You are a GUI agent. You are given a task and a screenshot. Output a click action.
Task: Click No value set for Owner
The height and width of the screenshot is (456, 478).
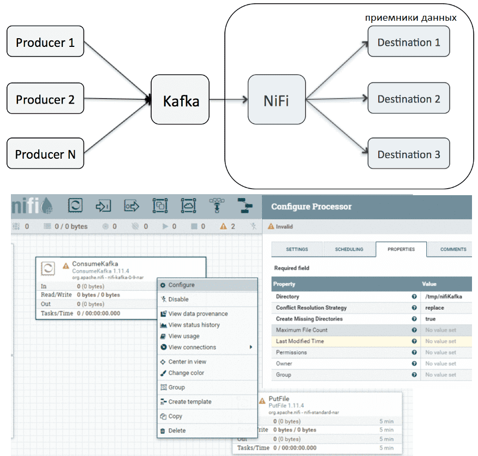[x=440, y=363]
